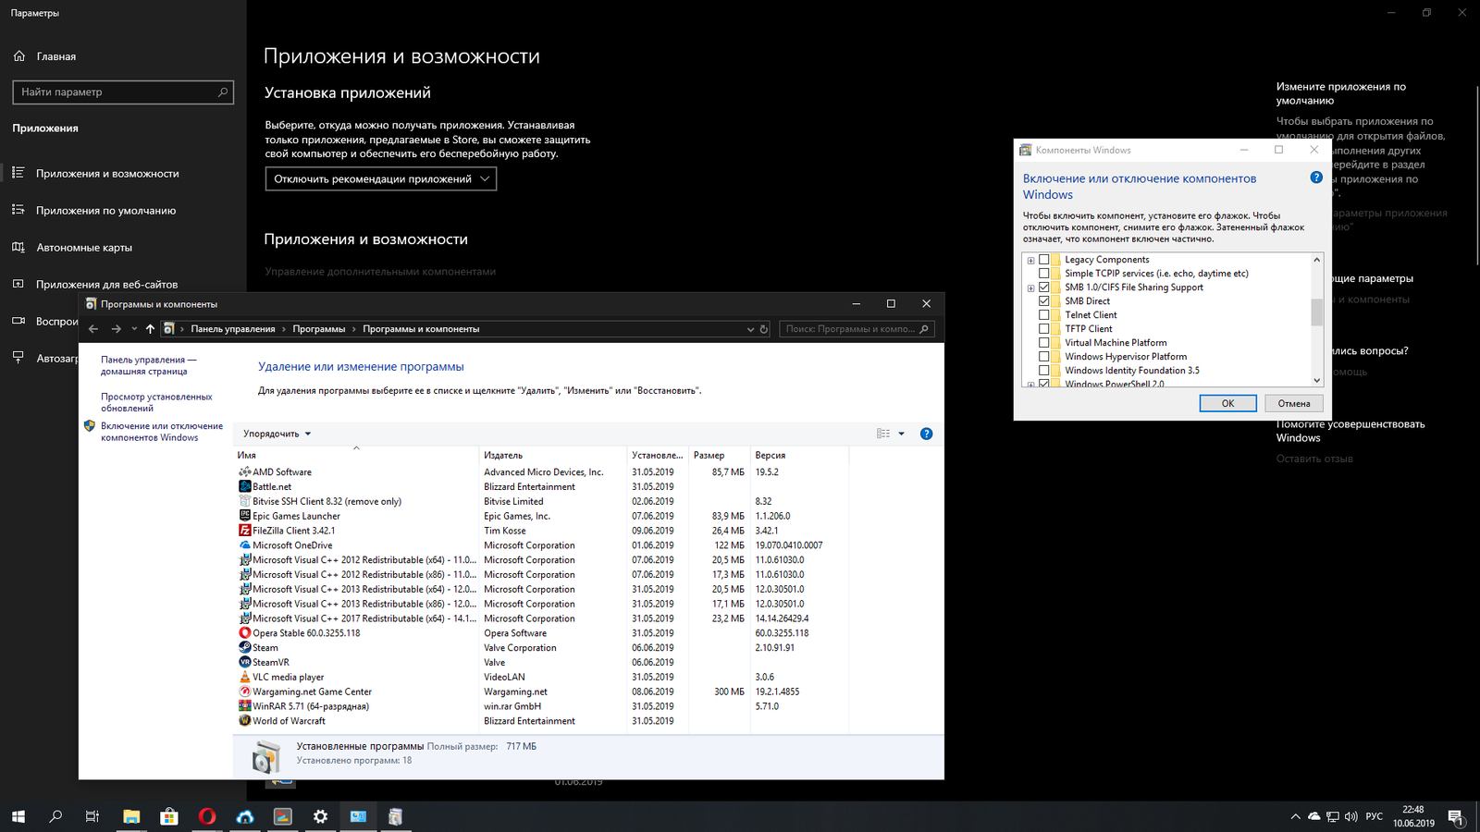
Task: Click OK in Windows Features dialog
Action: tap(1227, 403)
